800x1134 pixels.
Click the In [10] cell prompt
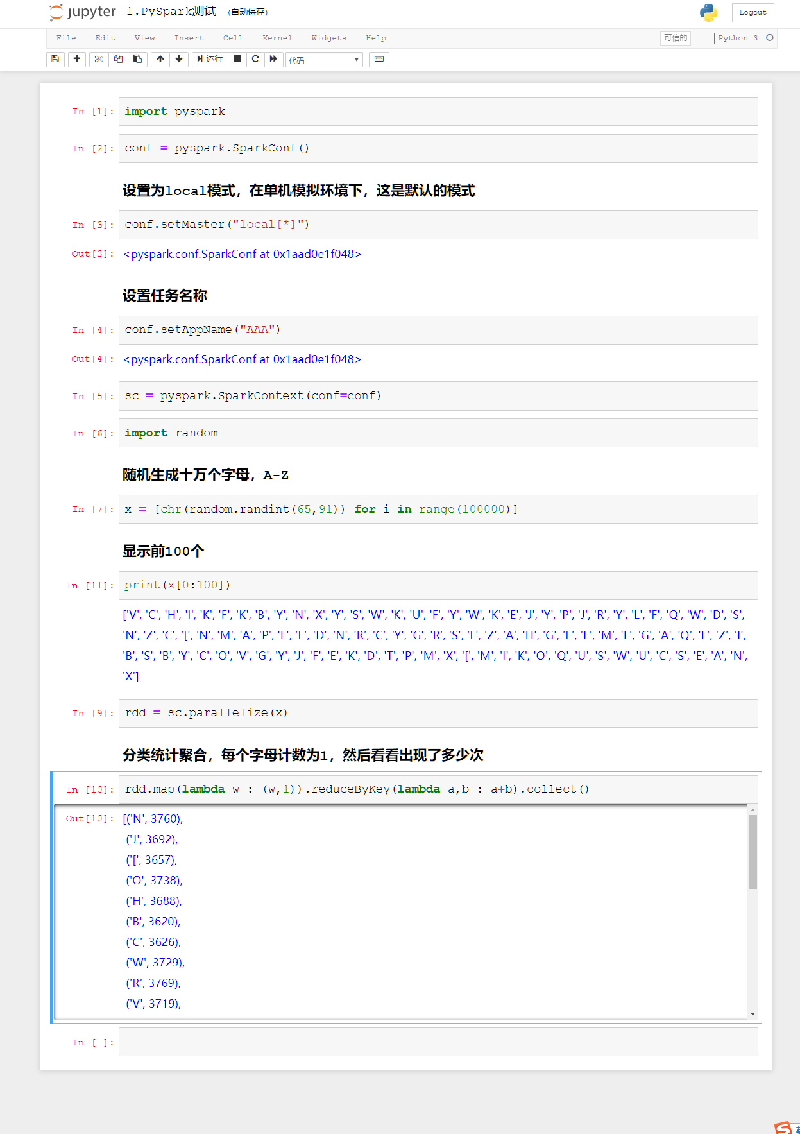point(89,790)
